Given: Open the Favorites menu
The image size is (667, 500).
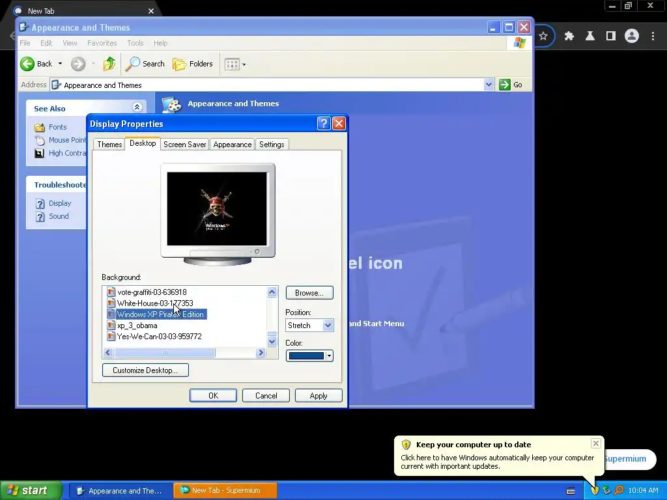Looking at the screenshot, I should coord(102,43).
